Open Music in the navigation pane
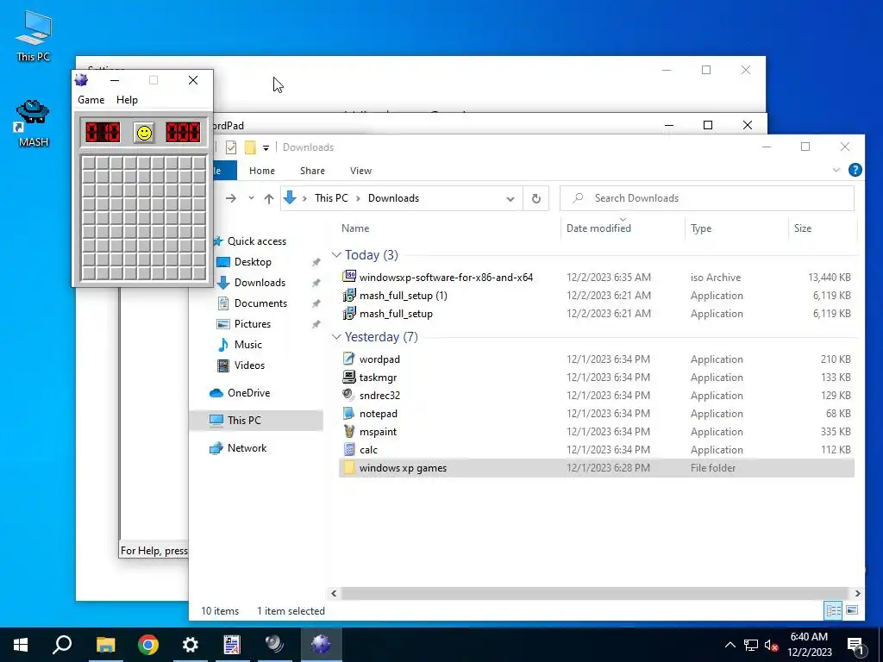 pyautogui.click(x=247, y=345)
